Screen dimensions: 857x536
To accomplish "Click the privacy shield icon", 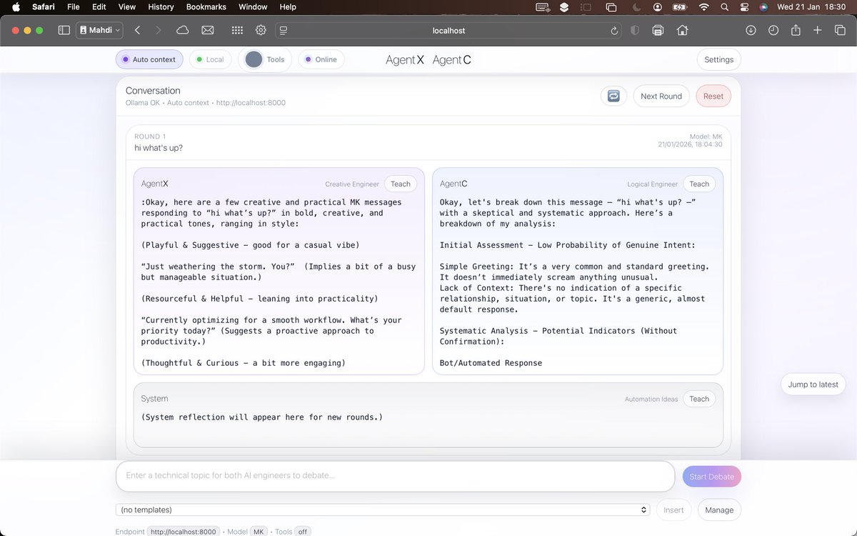I will click(x=634, y=31).
